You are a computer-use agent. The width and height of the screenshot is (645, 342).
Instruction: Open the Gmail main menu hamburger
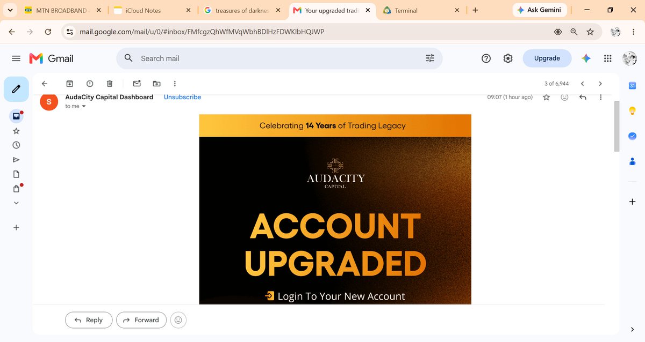pyautogui.click(x=16, y=58)
